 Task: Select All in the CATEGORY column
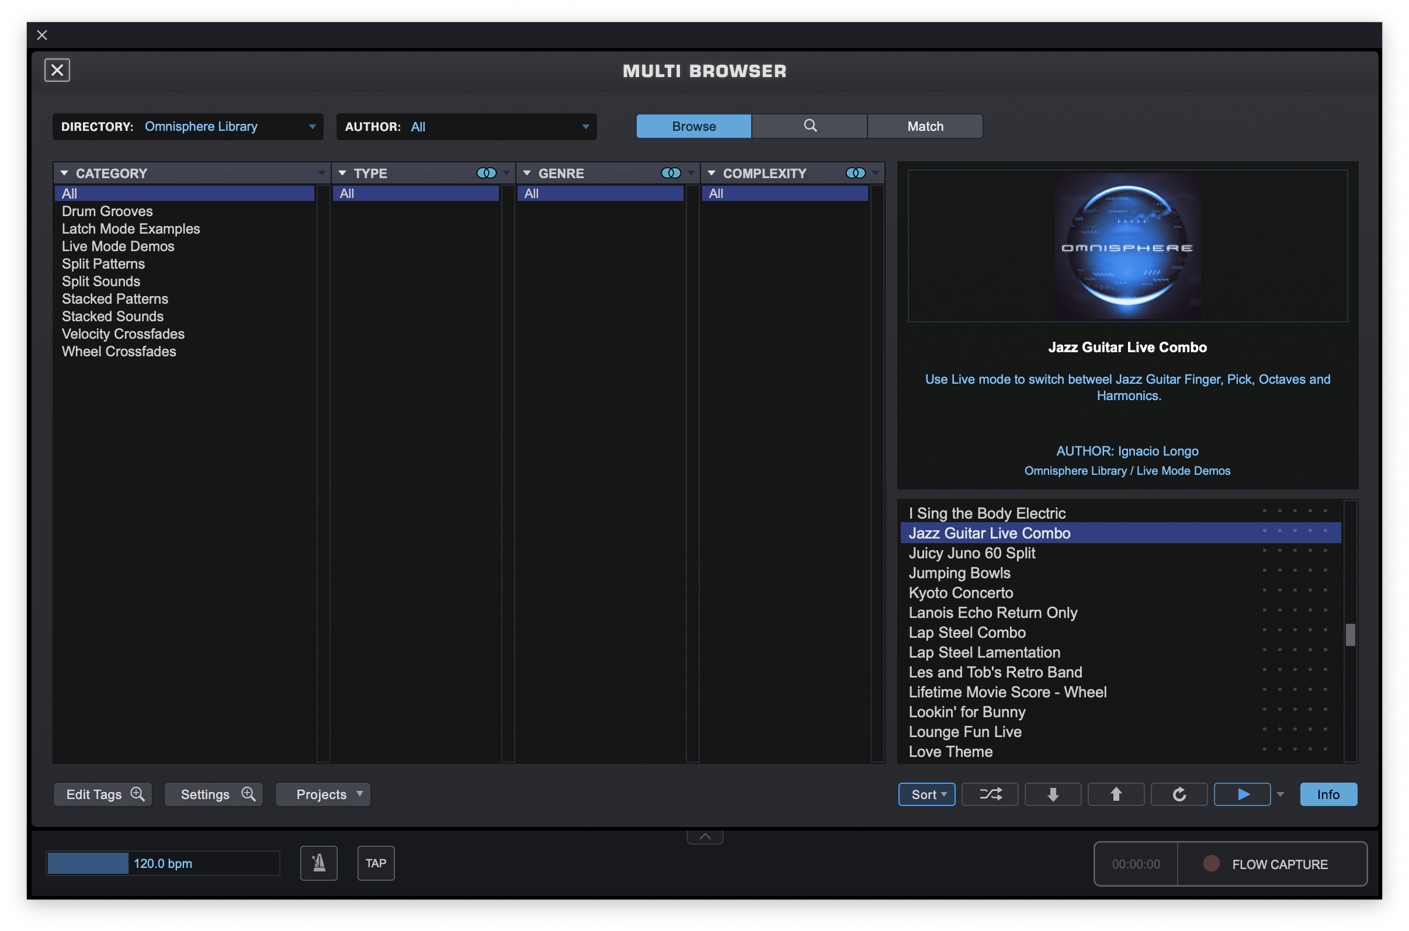pyautogui.click(x=184, y=193)
